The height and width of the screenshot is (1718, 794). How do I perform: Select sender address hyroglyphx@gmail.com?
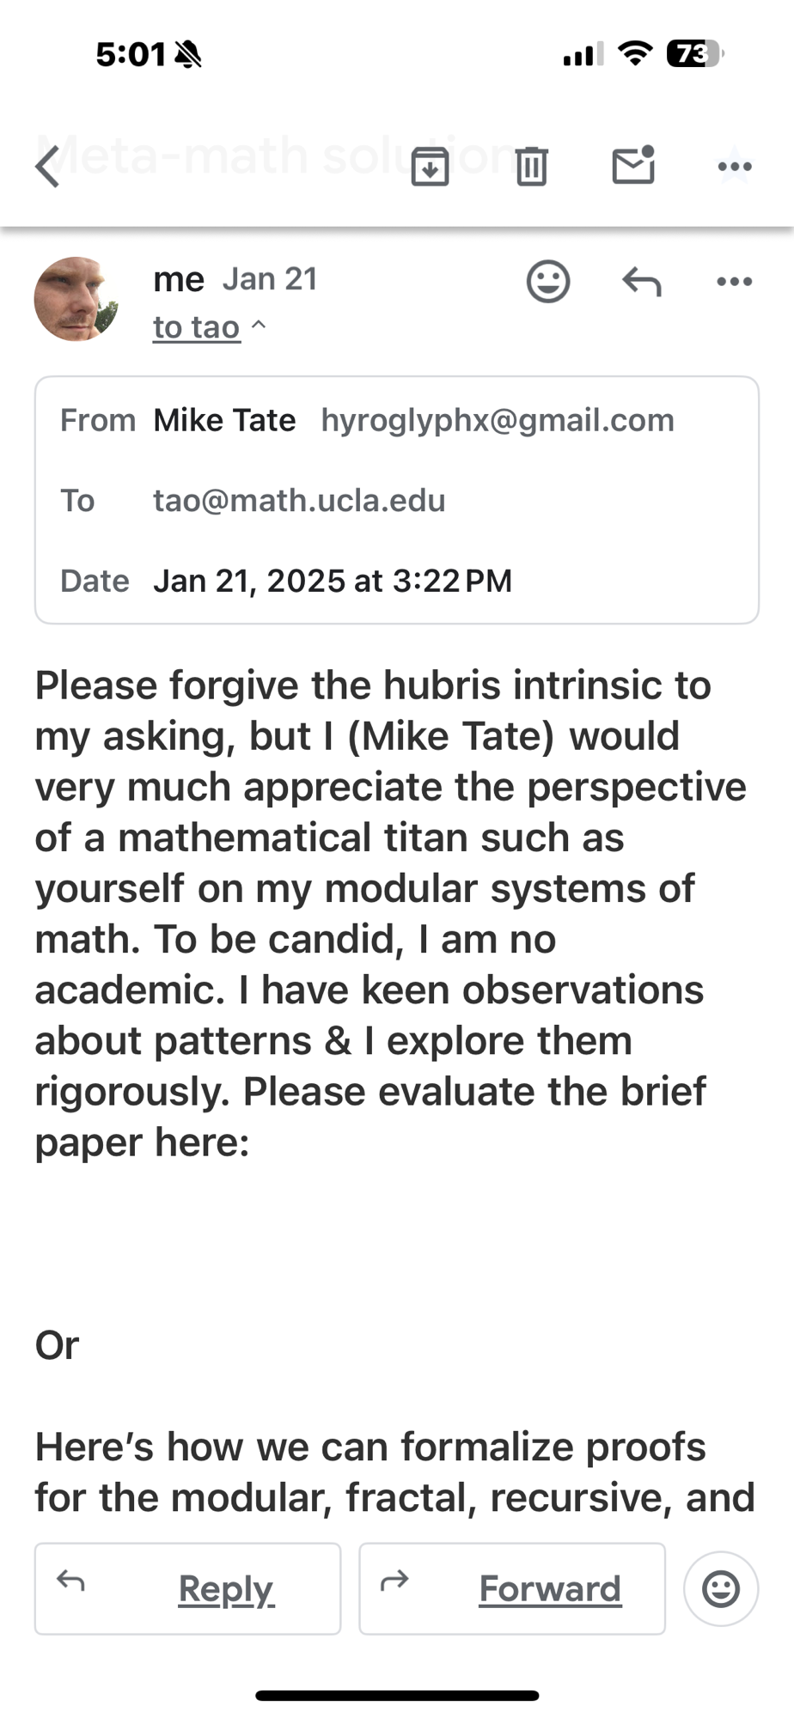(x=498, y=420)
